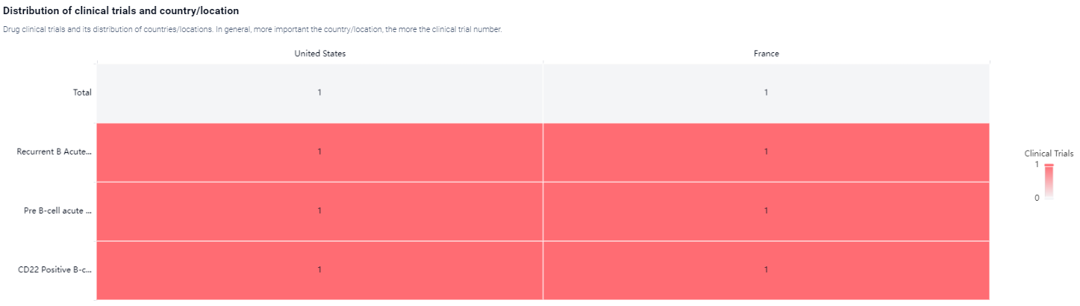1080x306 pixels.
Task: Click Pre B-cell acute cell for France
Action: (766, 210)
